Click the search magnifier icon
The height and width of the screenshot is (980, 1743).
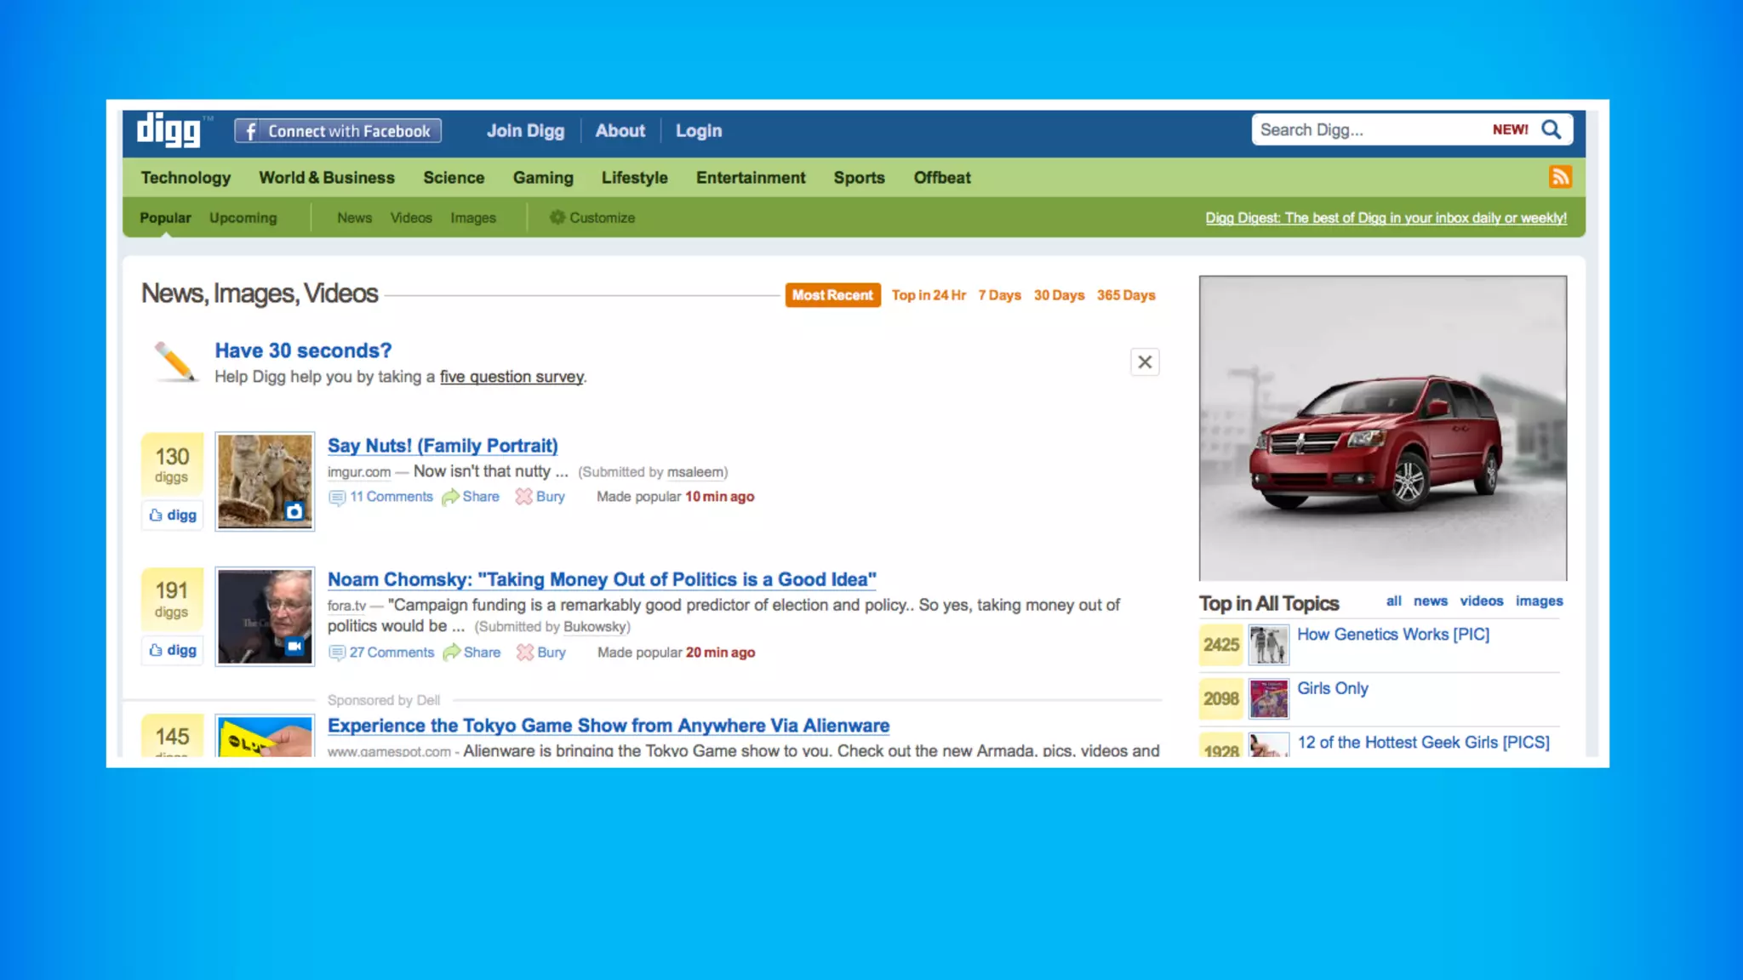click(x=1552, y=129)
